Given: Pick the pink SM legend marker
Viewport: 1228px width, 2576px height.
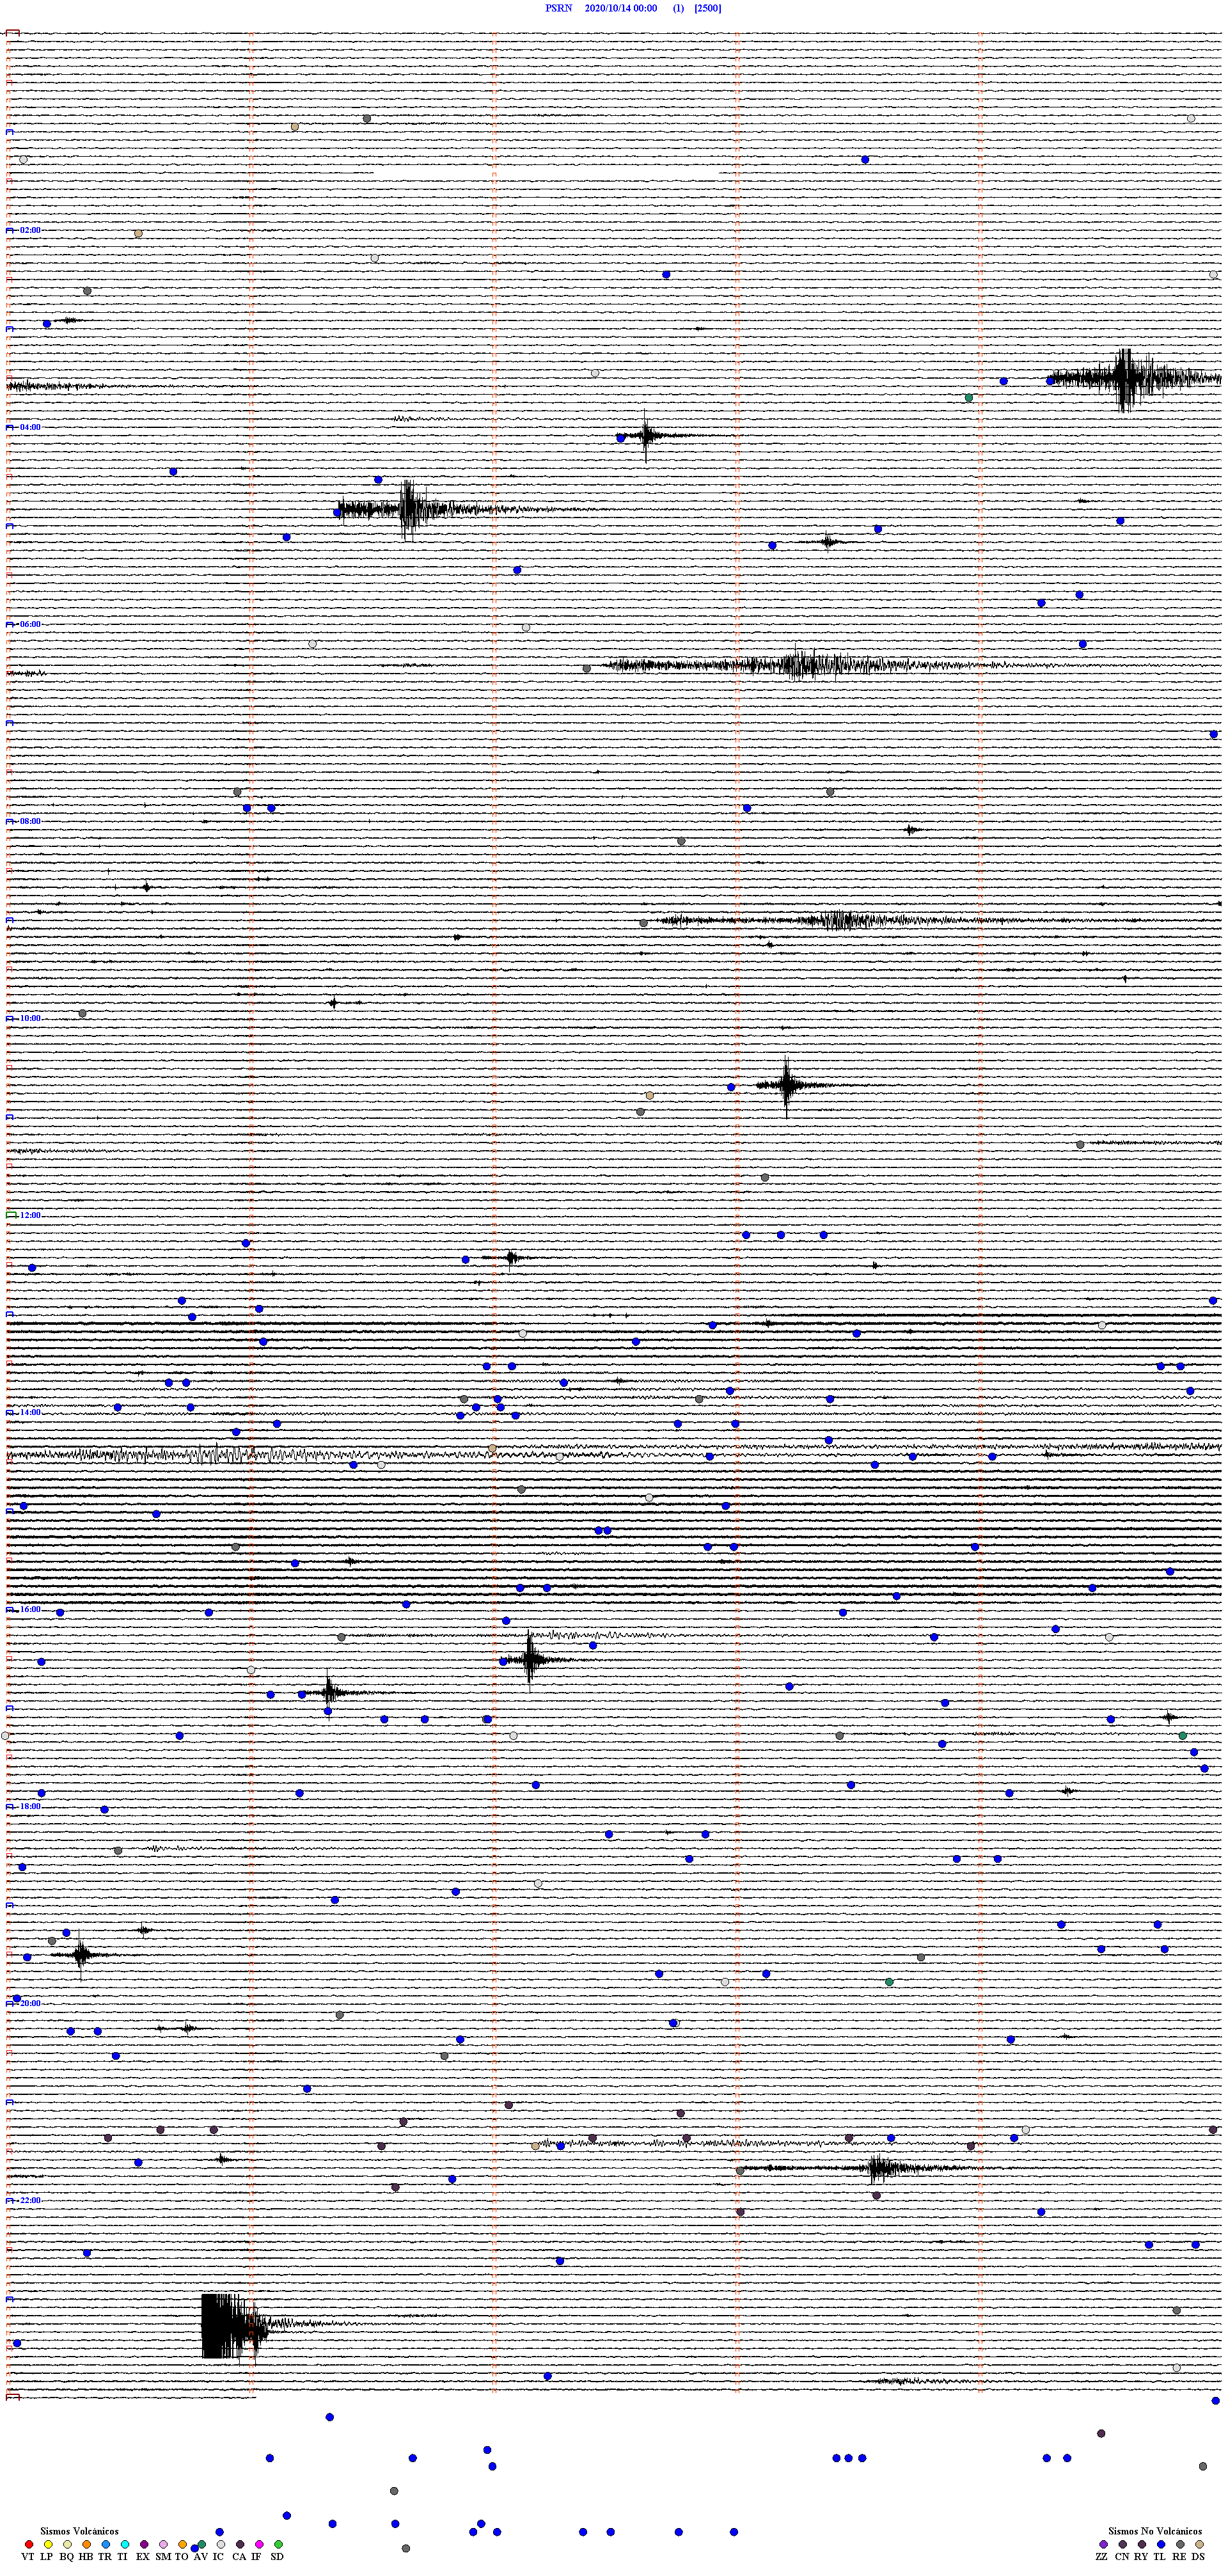Looking at the screenshot, I should (x=163, y=2544).
